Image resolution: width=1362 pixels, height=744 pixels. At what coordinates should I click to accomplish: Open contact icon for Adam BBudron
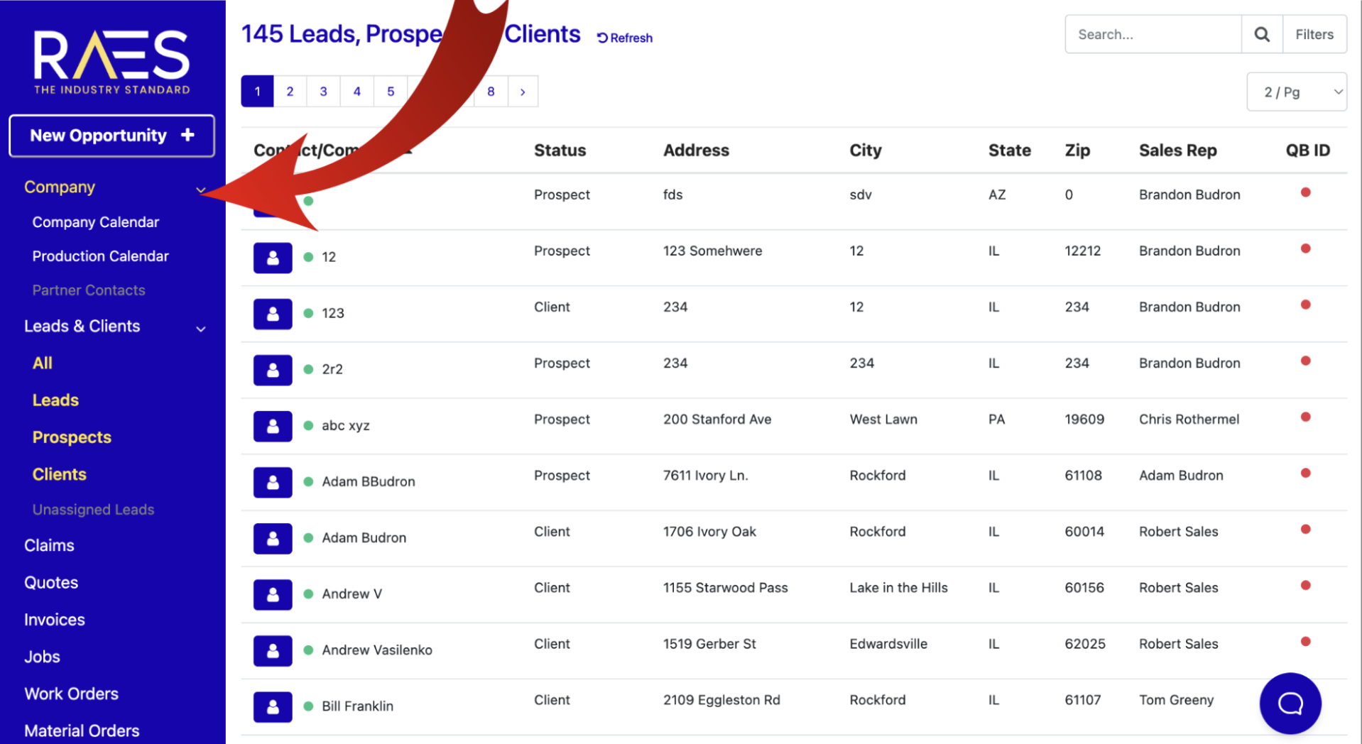point(273,482)
